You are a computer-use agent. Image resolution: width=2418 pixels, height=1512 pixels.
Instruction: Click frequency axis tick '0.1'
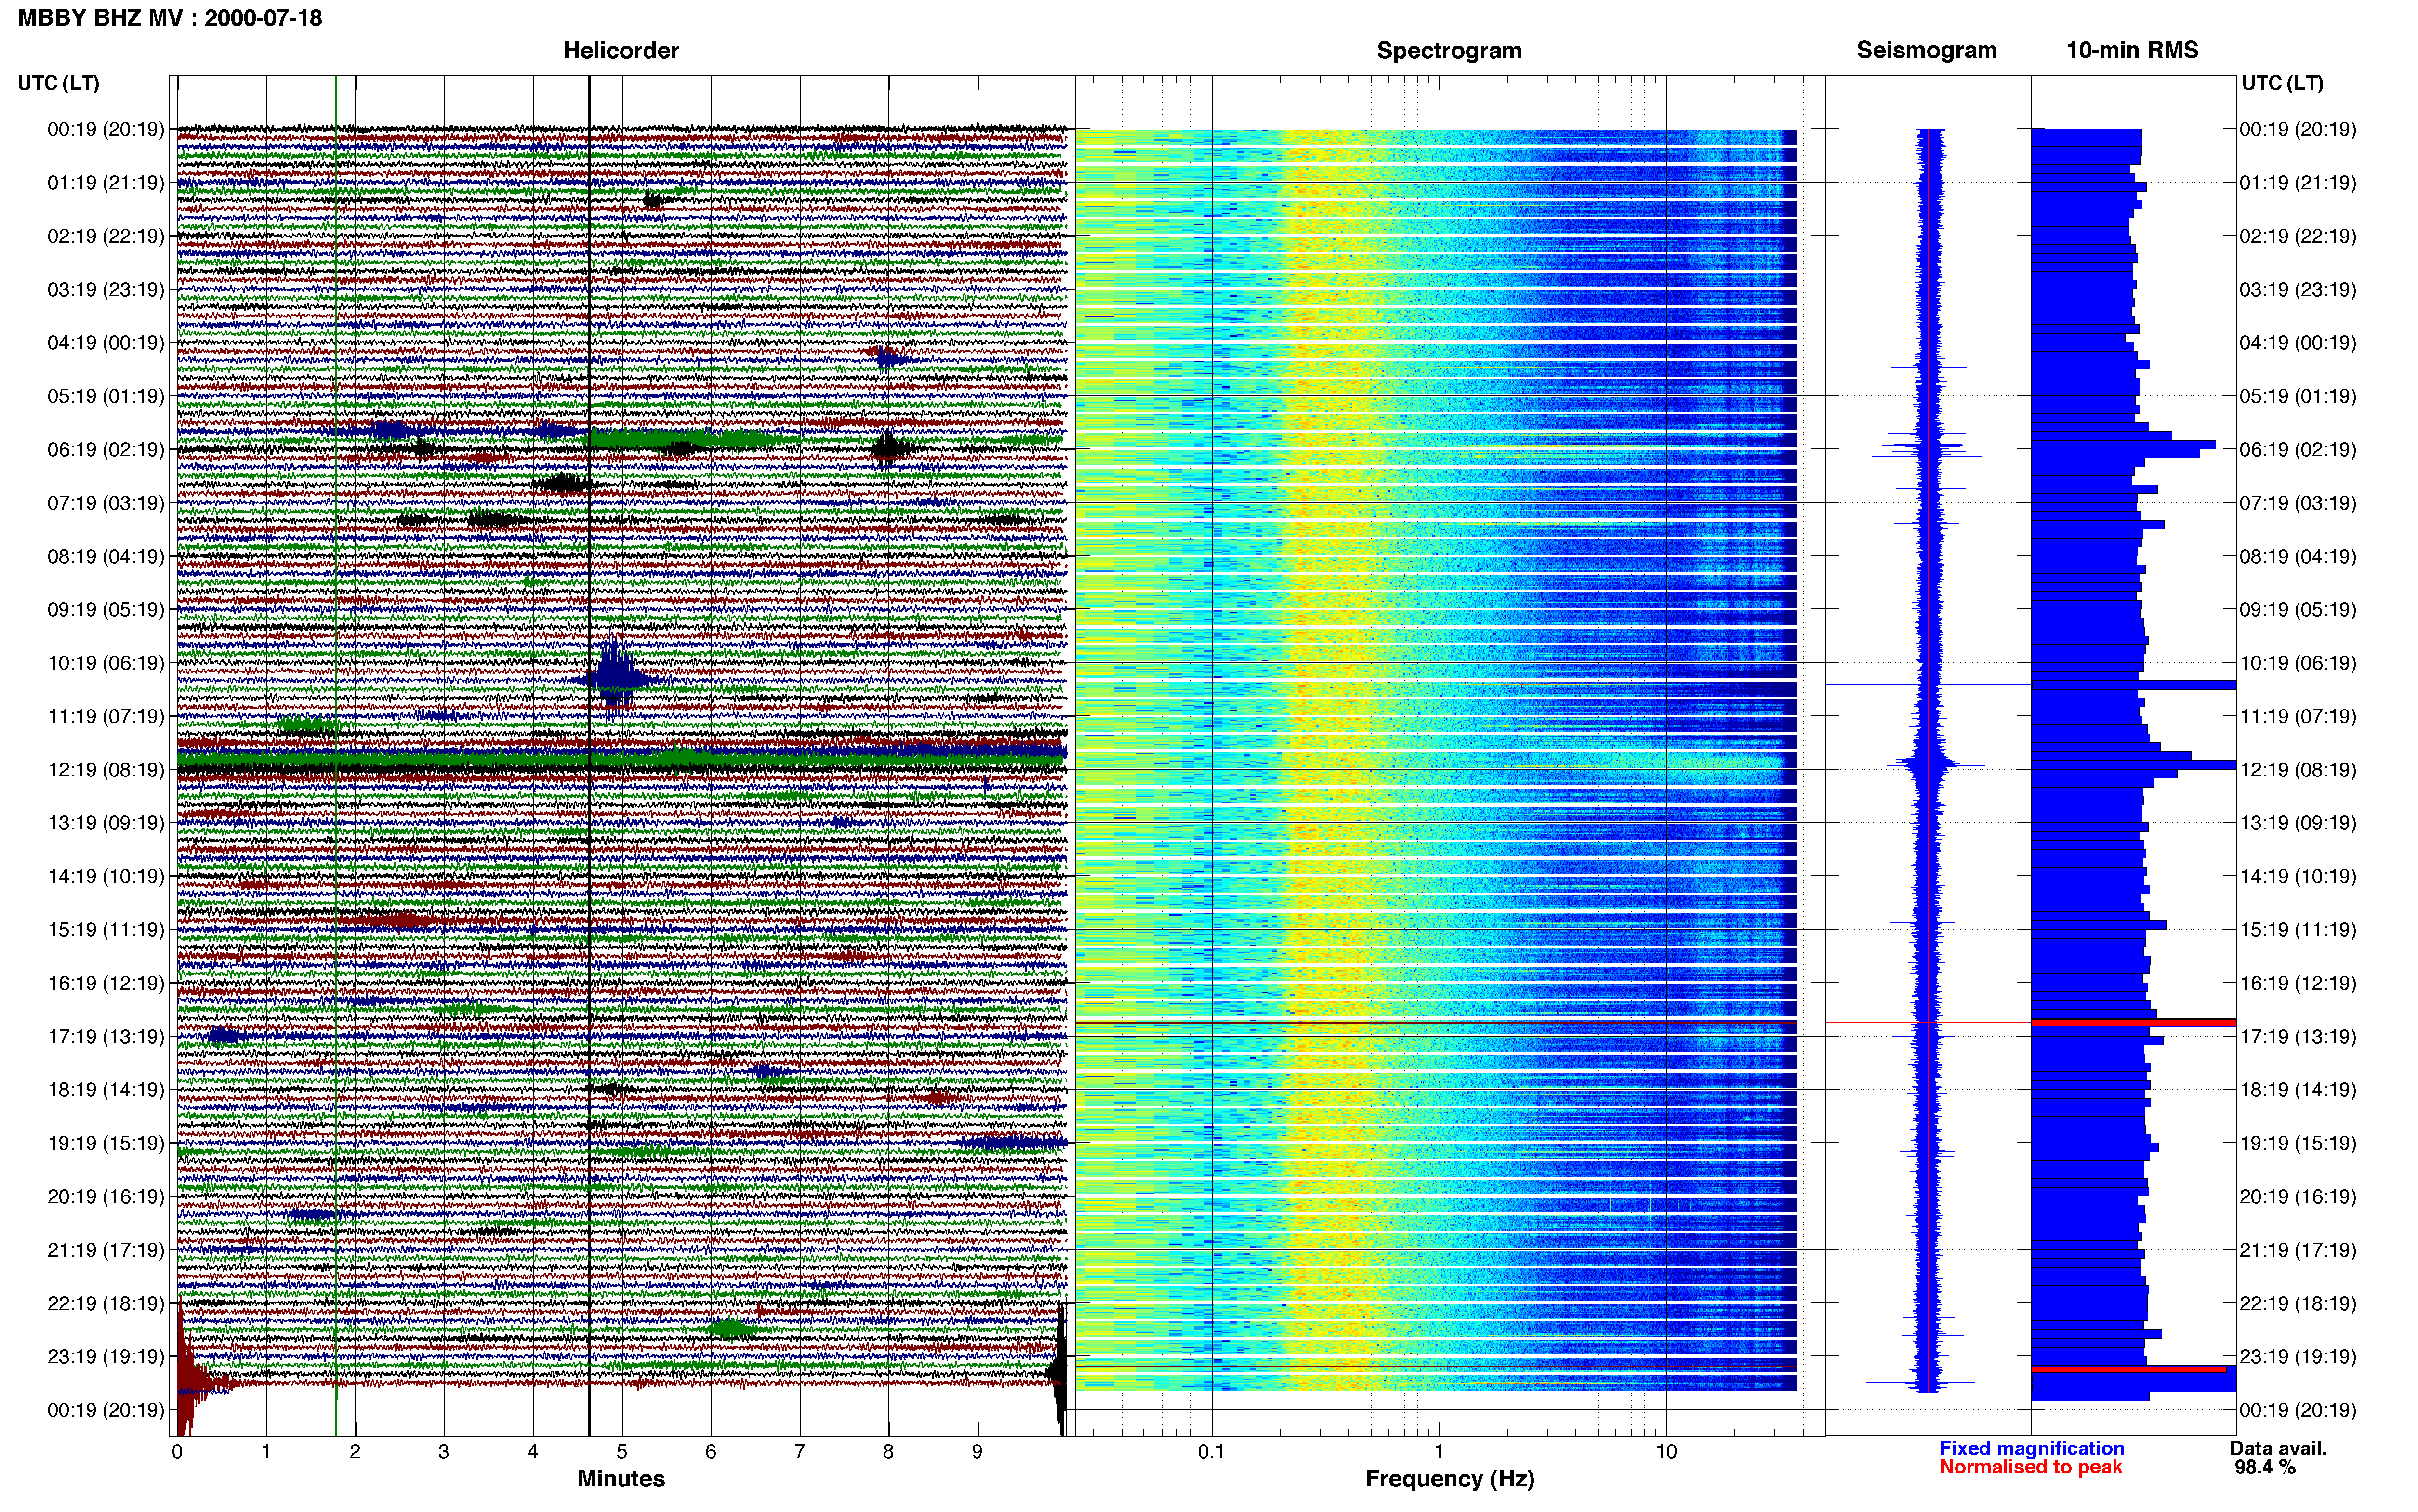1211,1452
